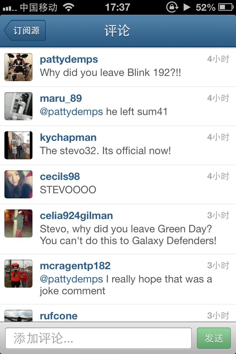This screenshot has width=236, height=354.
Task: Open mcragentp182 username link
Action: click(75, 266)
